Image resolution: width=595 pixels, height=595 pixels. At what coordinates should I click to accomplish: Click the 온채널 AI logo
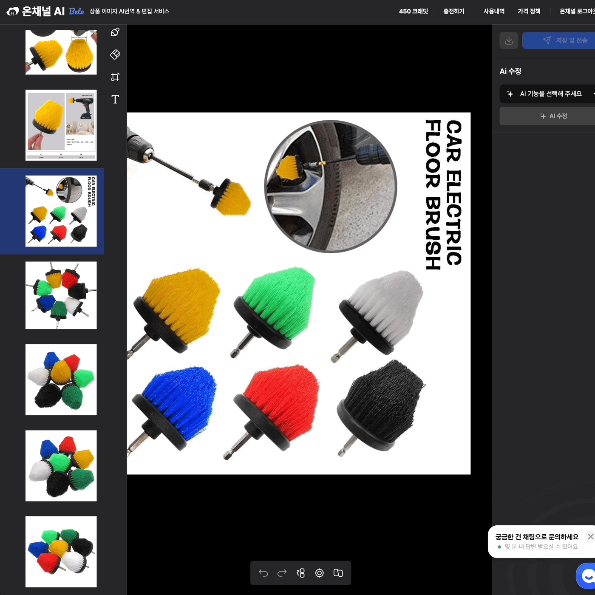tap(36, 11)
